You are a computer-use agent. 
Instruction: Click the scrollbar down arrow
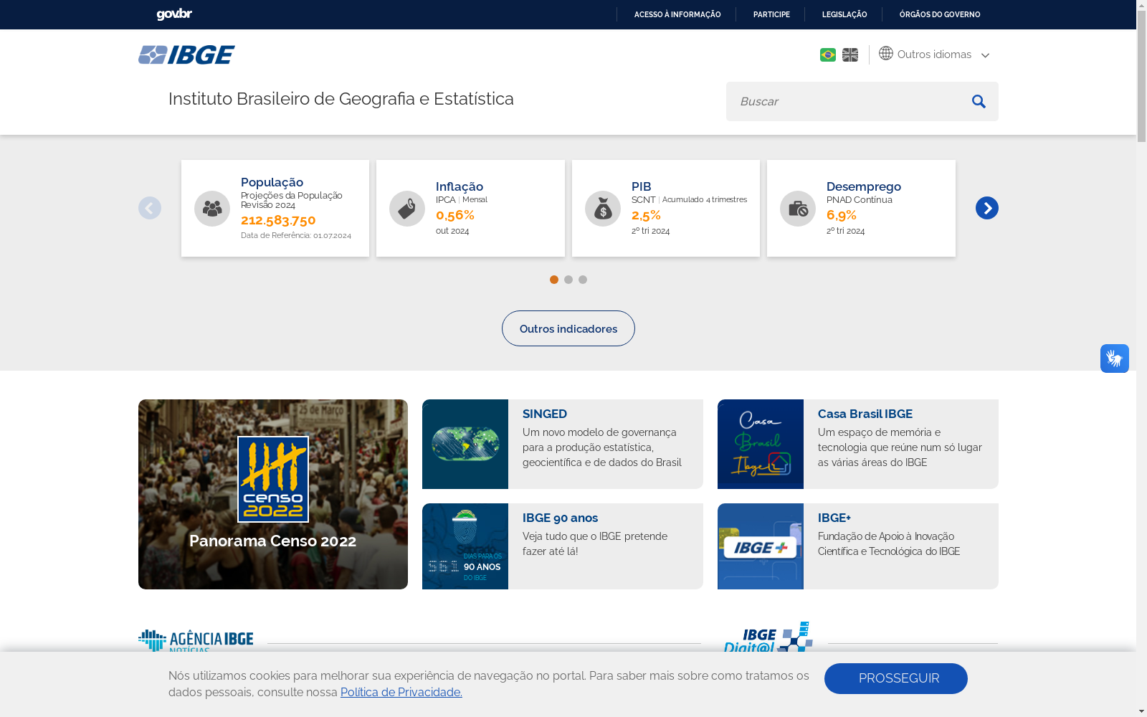(x=1141, y=711)
